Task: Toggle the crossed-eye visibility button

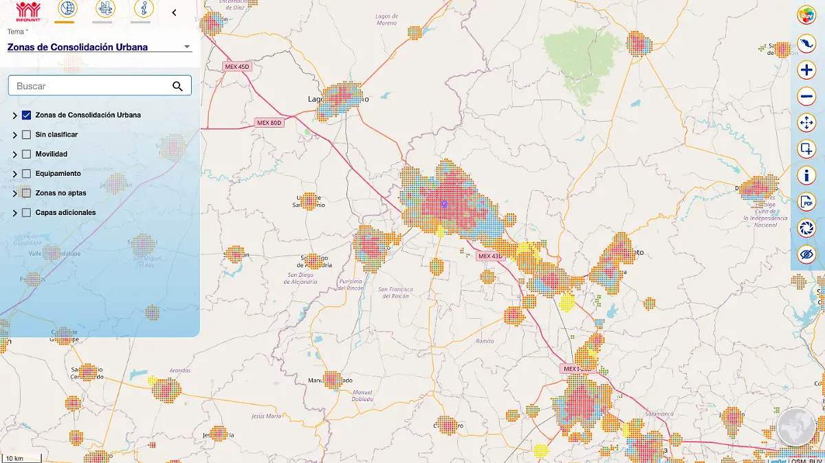Action: point(806,254)
